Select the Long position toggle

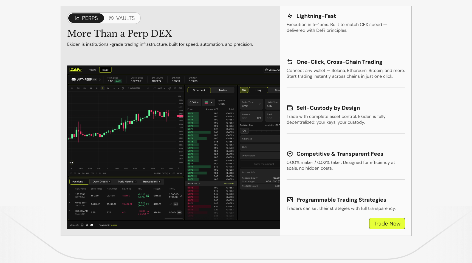258,90
